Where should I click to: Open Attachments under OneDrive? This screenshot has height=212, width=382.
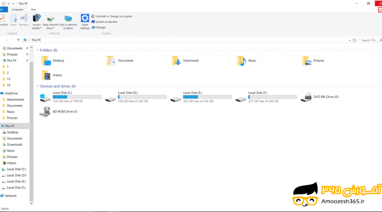click(x=15, y=100)
